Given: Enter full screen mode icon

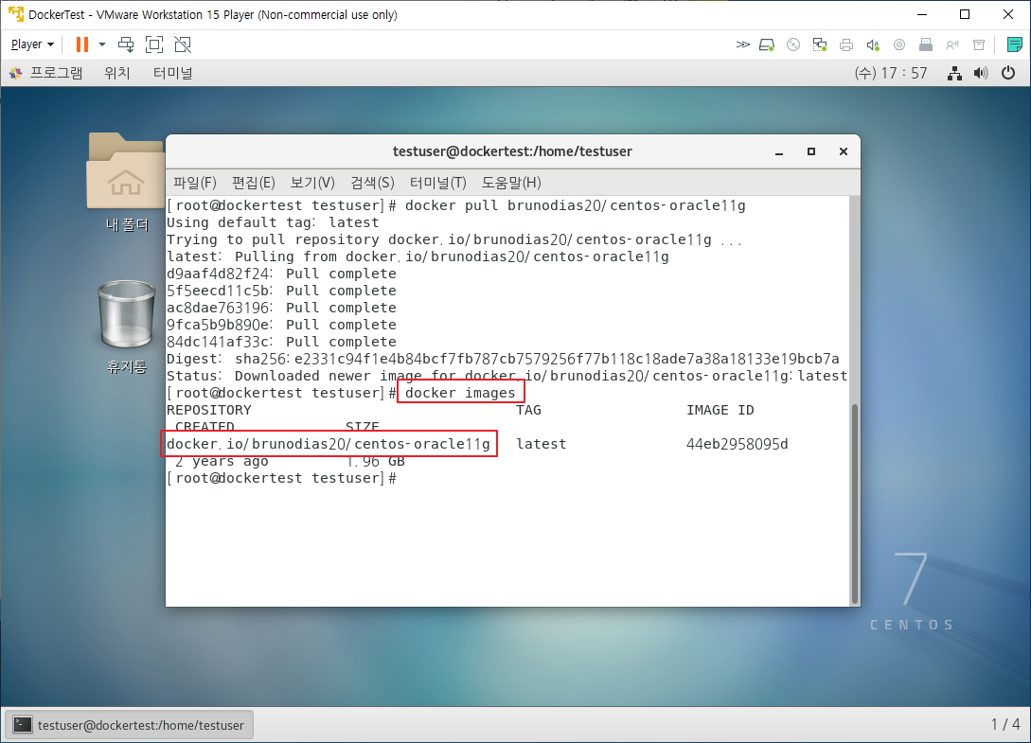Looking at the screenshot, I should tap(154, 44).
